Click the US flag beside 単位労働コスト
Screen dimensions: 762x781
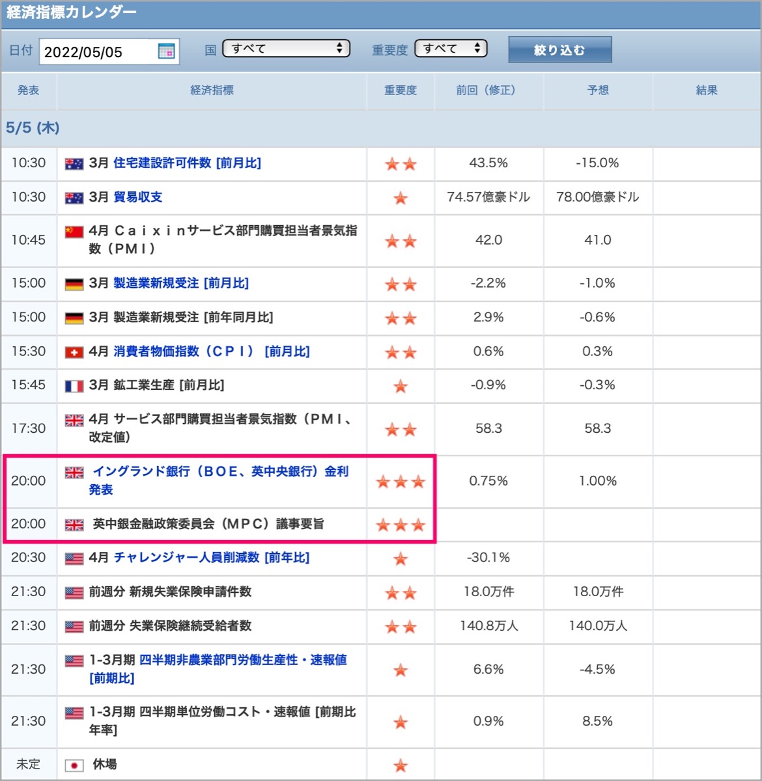tap(74, 713)
